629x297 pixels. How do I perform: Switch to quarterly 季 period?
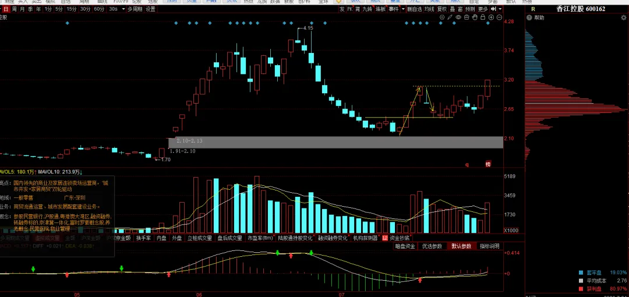pos(30,9)
